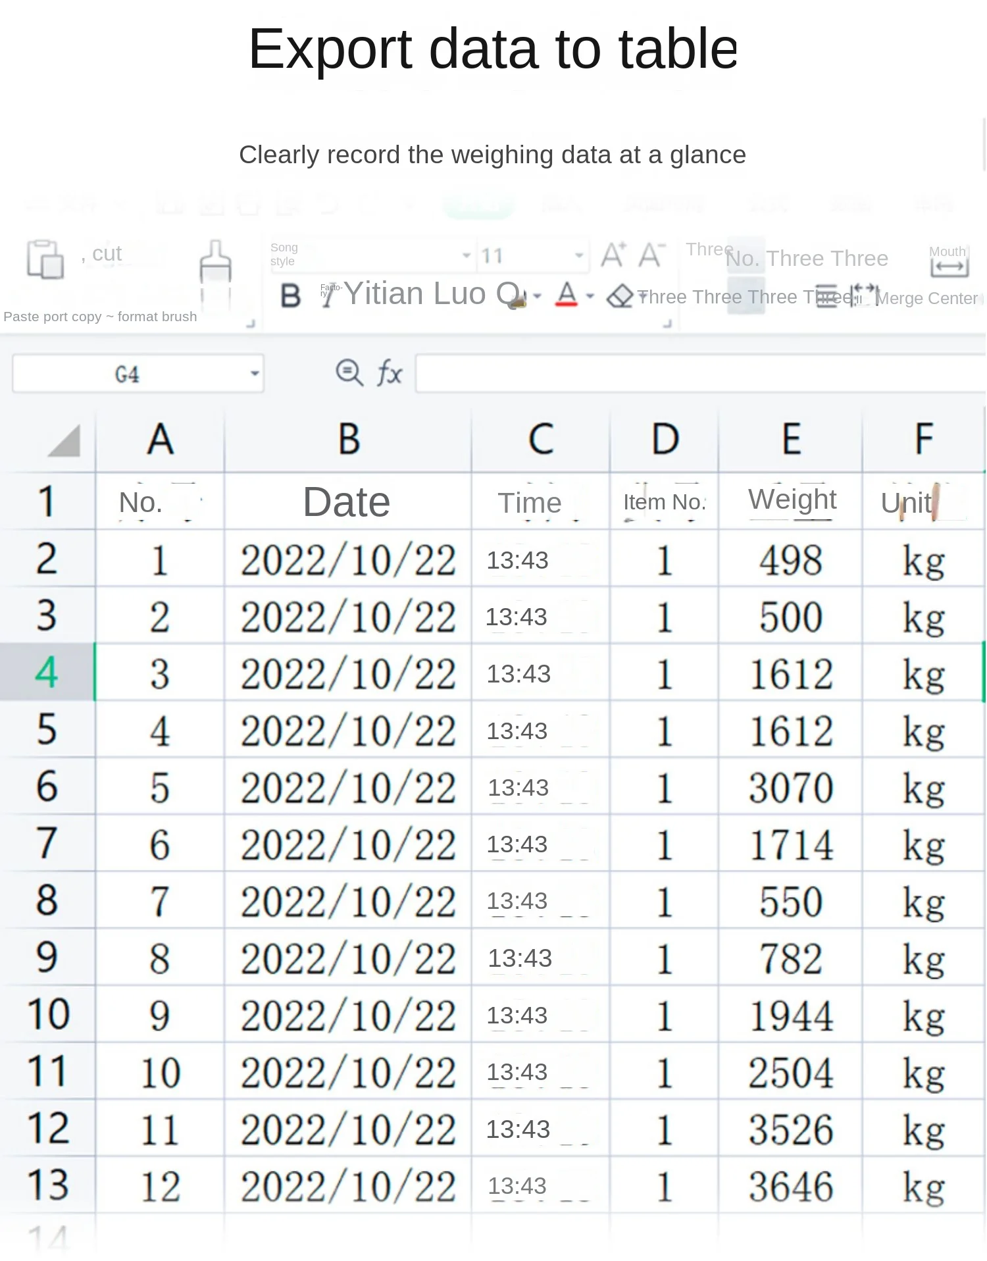Viewport: 987px width, 1261px height.
Task: Select column E header
Action: point(791,440)
